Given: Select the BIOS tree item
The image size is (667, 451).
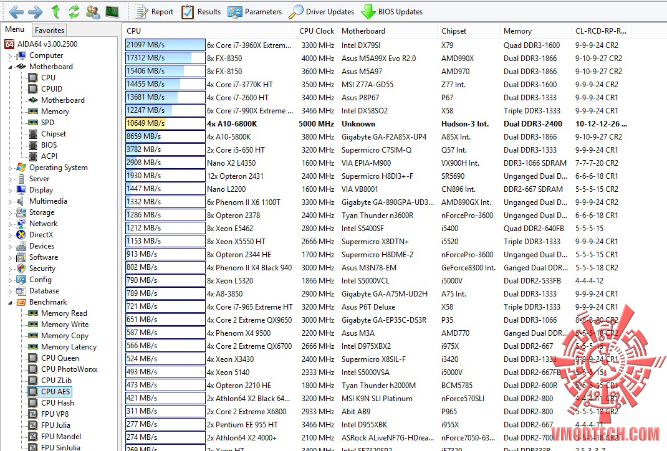Looking at the screenshot, I should [42, 145].
